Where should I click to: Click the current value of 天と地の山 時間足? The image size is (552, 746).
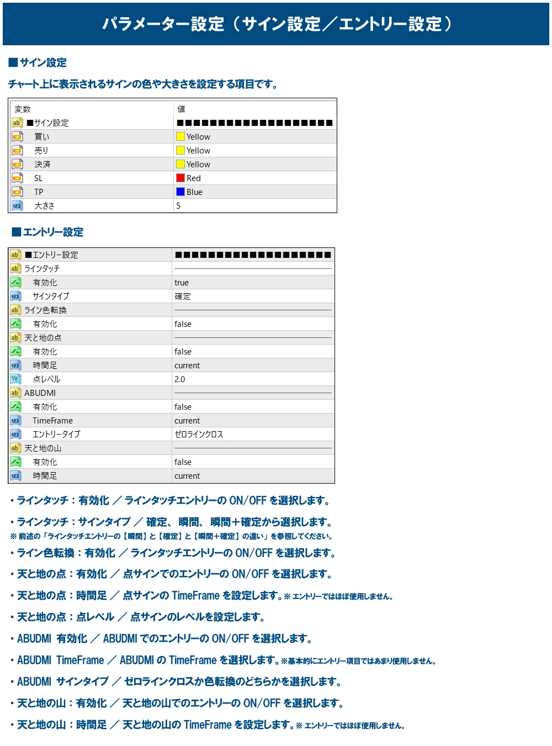point(187,476)
